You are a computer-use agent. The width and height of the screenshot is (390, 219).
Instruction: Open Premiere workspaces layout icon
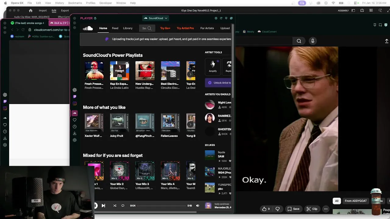tap(353, 11)
